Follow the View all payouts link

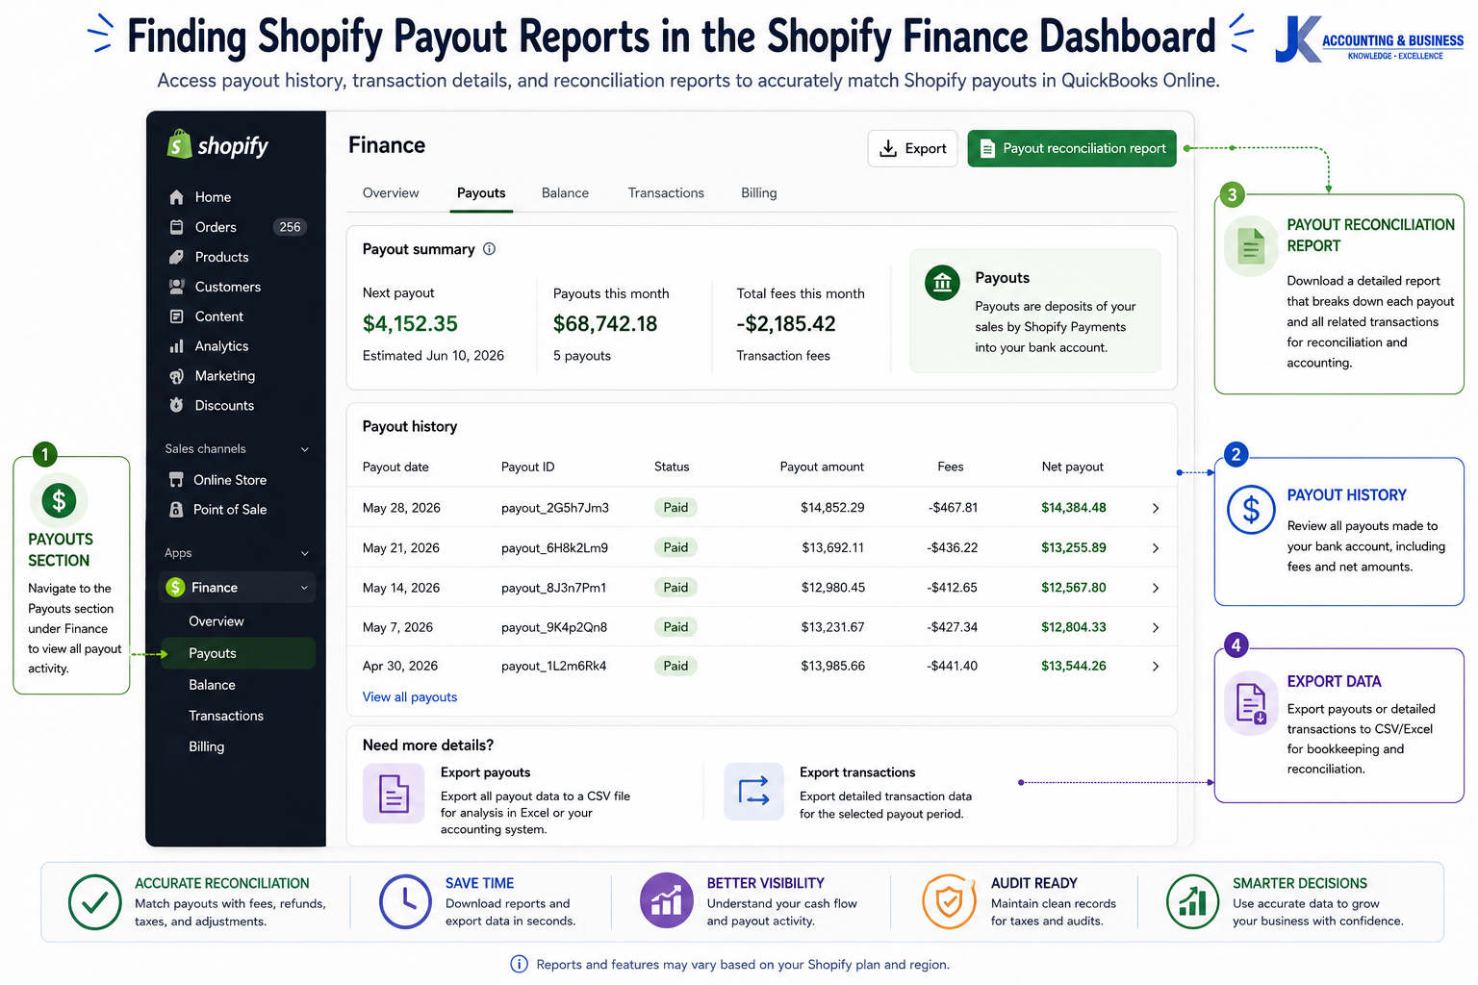click(410, 697)
